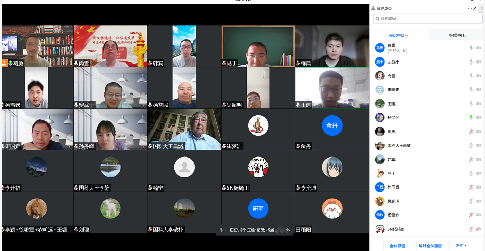Click member name 吴超明 in list
The image size is (485, 251).
[x=393, y=201]
